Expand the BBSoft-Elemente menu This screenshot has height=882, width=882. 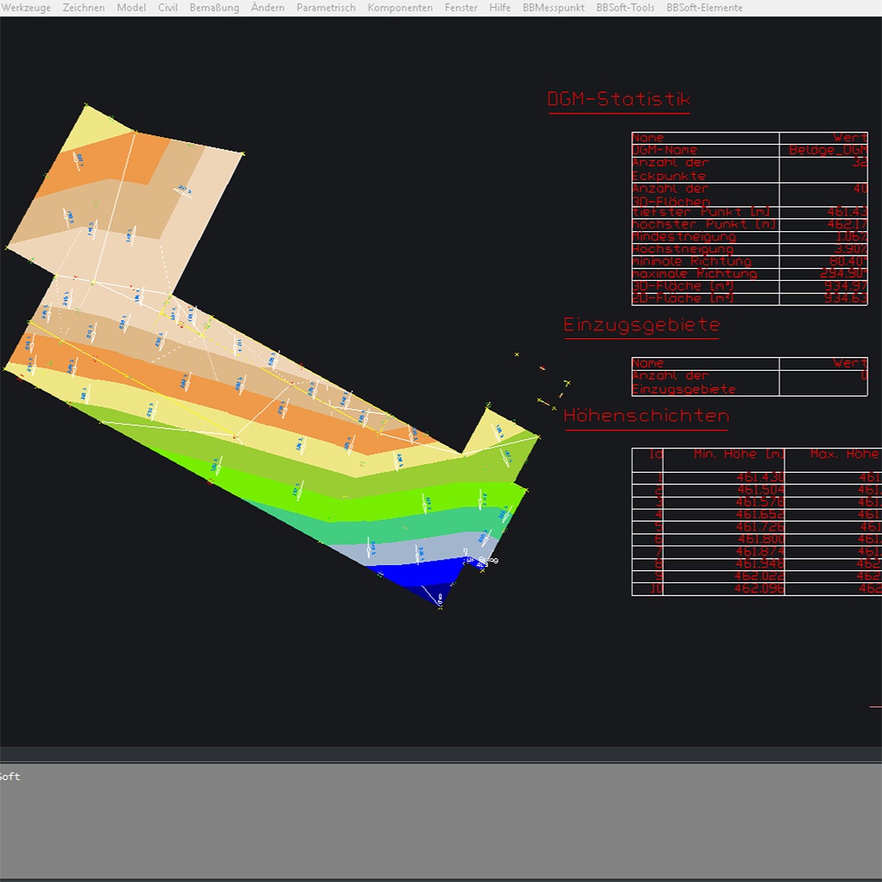point(704,7)
